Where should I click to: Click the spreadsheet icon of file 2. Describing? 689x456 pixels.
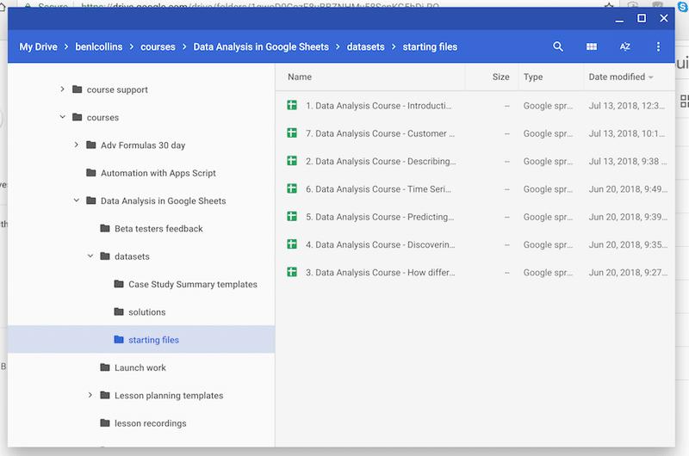pos(292,161)
